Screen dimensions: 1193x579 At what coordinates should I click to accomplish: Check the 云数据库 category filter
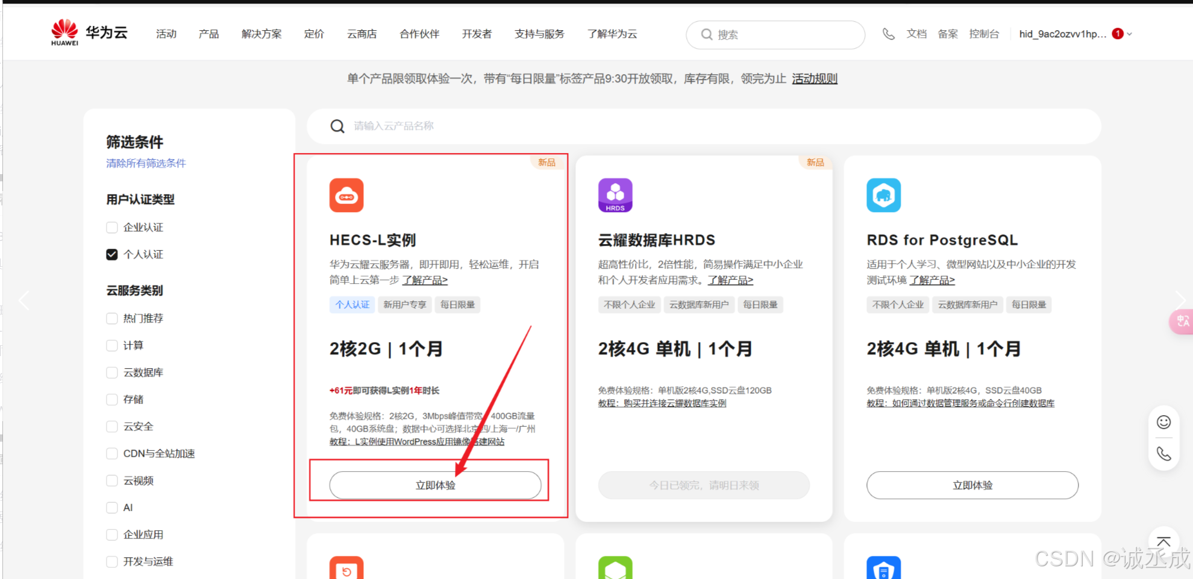111,372
